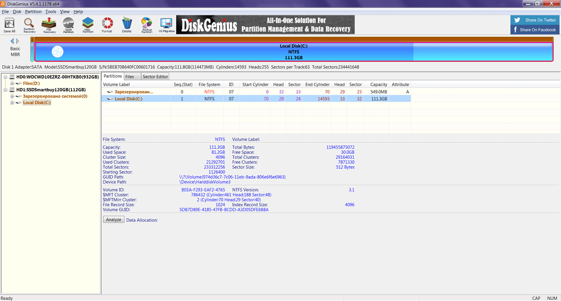The width and height of the screenshot is (561, 301).
Task: Launch the File Recovery tool
Action: click(49, 25)
